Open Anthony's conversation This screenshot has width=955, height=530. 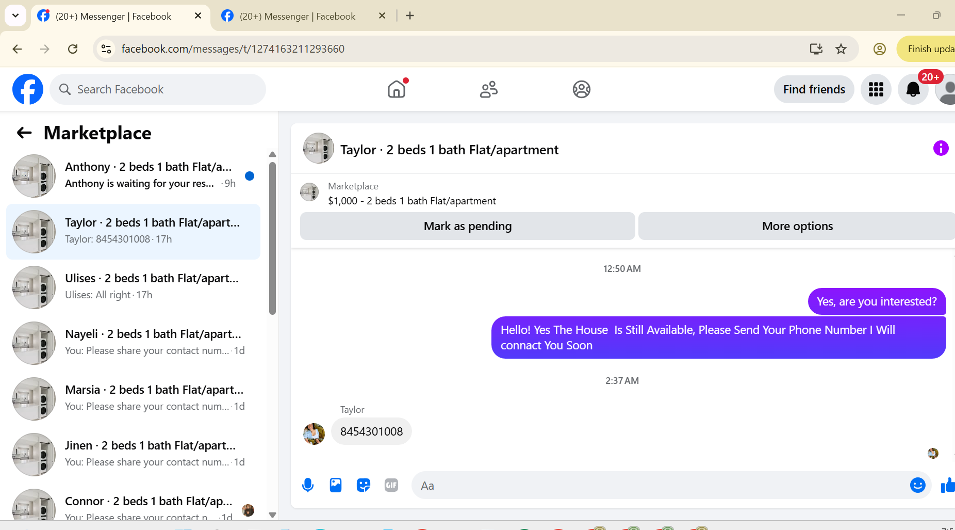click(x=133, y=176)
